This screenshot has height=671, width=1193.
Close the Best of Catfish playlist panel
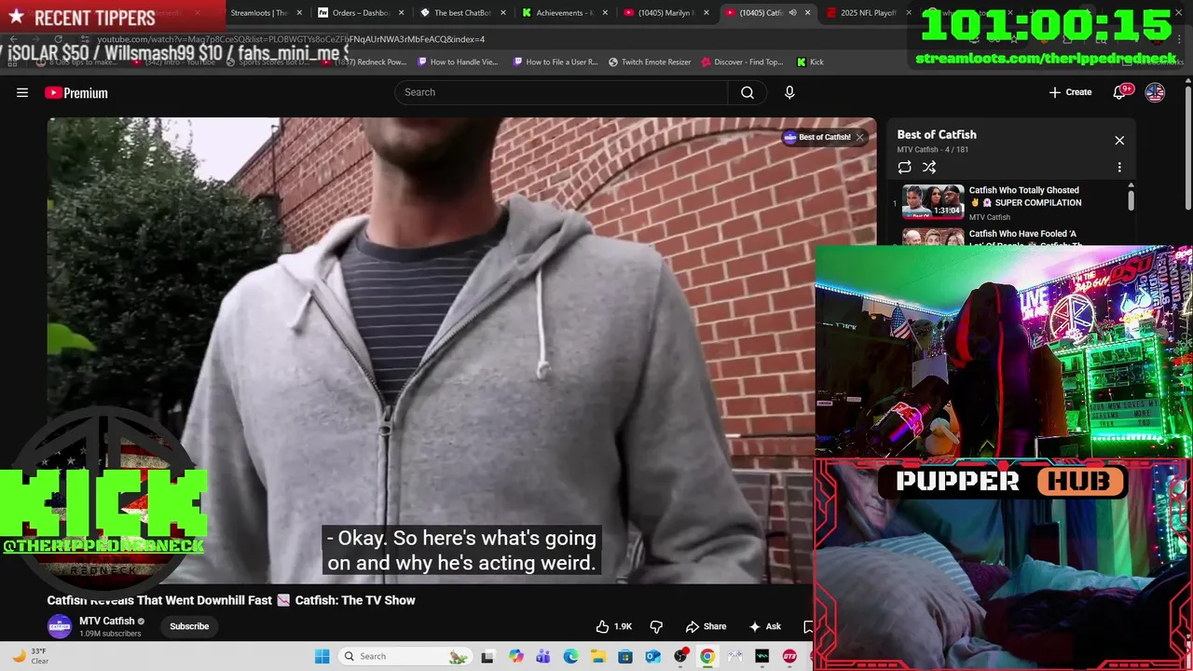point(1119,141)
